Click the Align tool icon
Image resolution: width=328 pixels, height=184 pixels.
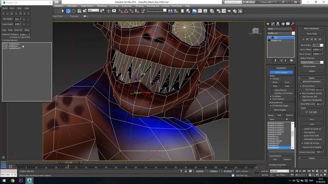point(176,11)
